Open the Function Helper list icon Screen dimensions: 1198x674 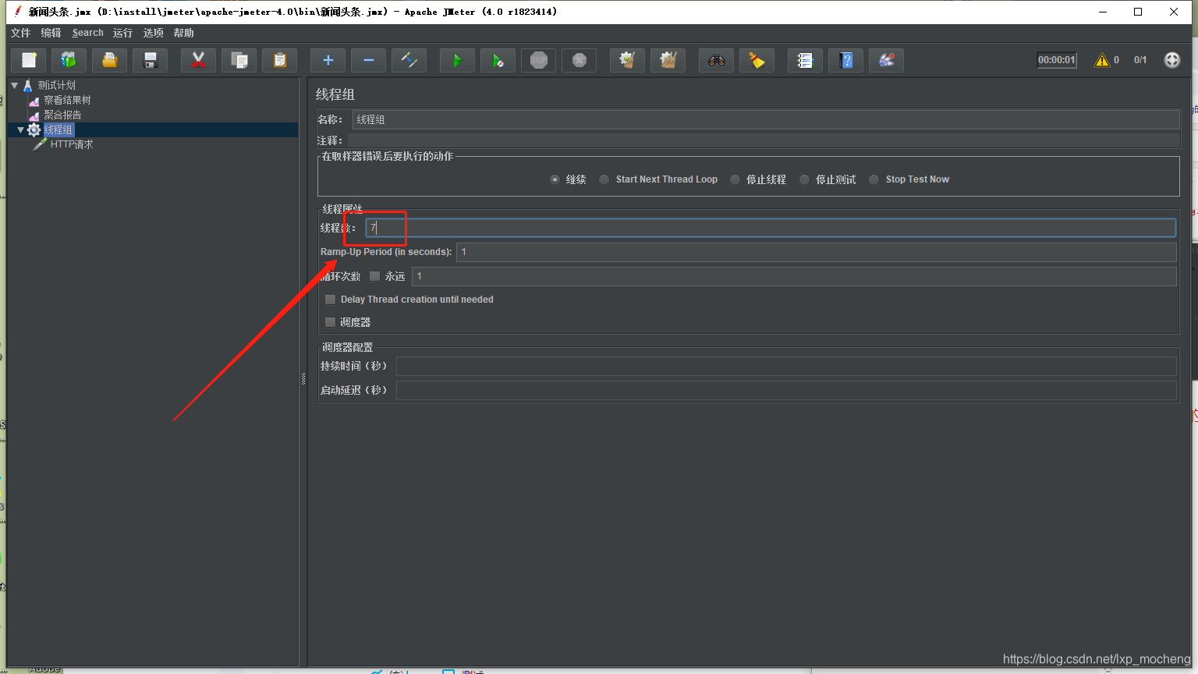pyautogui.click(x=805, y=60)
